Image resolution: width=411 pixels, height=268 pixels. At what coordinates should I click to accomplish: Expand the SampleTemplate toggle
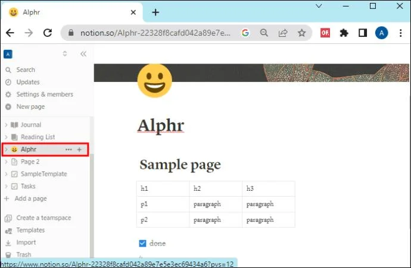click(x=6, y=174)
